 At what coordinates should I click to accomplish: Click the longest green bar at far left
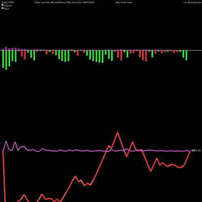6,60
